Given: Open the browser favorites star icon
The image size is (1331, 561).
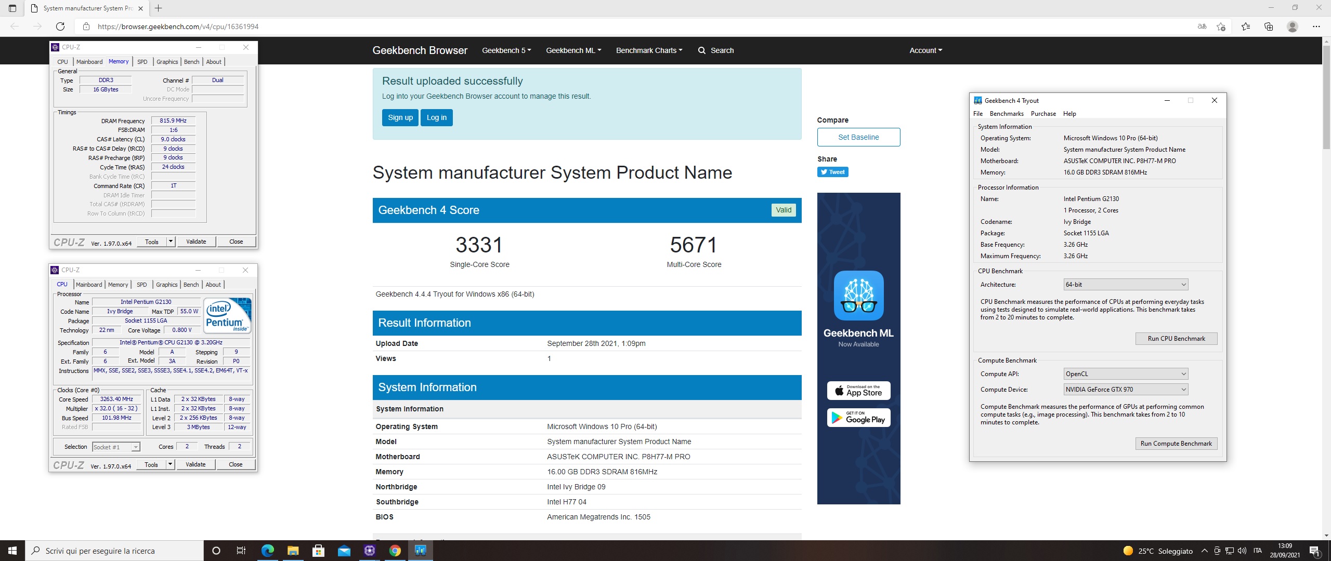Looking at the screenshot, I should 1246,26.
